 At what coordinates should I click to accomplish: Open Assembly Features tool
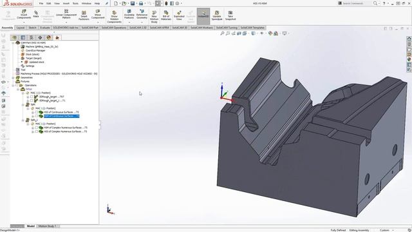(x=129, y=14)
